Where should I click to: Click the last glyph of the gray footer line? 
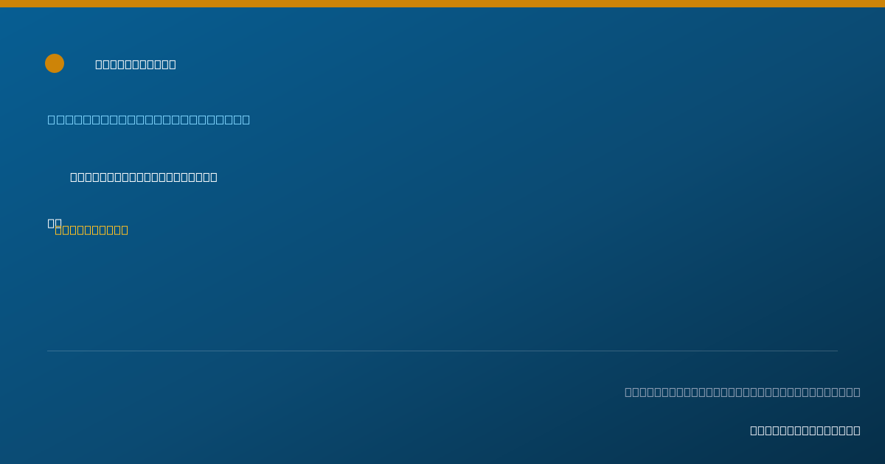pos(857,392)
